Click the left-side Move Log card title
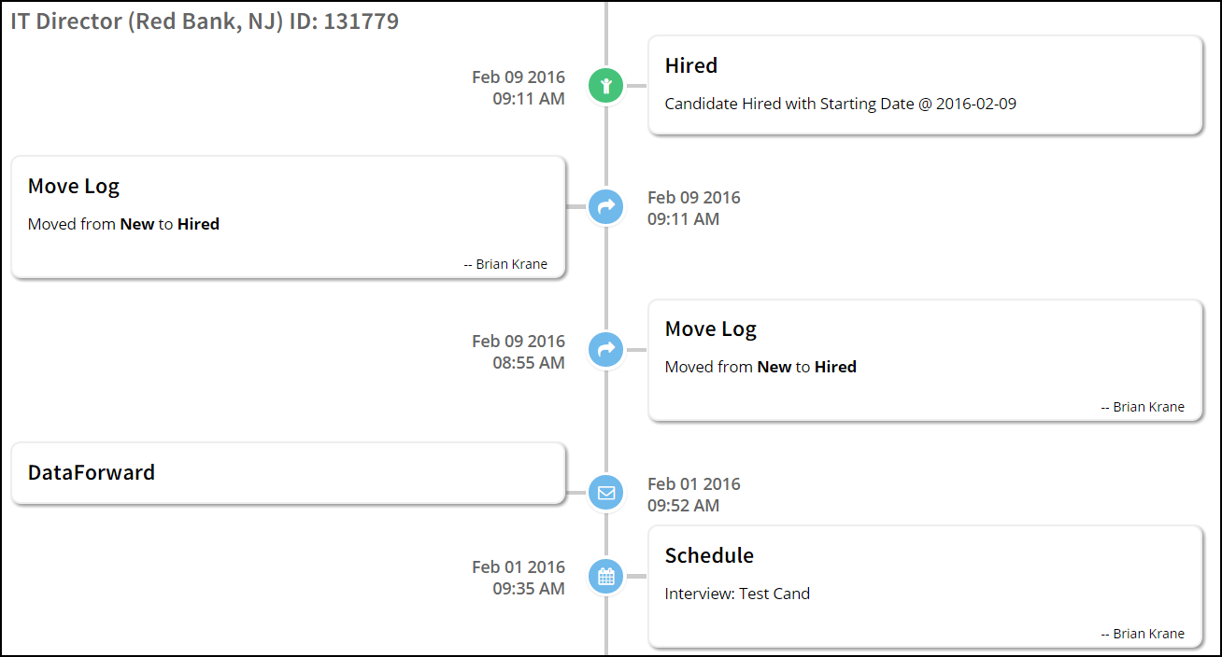 point(74,187)
